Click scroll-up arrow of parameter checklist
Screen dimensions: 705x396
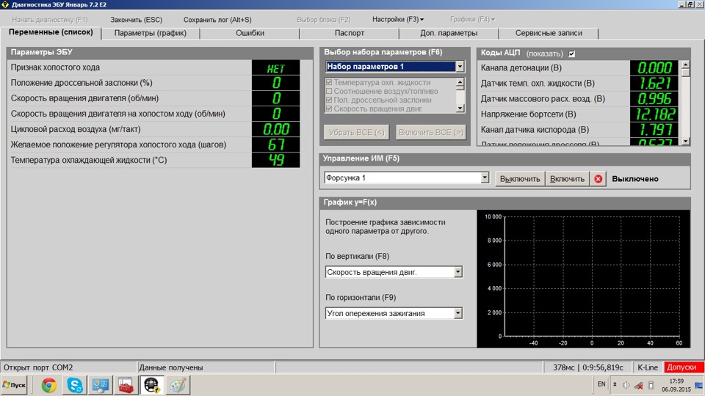pos(460,81)
